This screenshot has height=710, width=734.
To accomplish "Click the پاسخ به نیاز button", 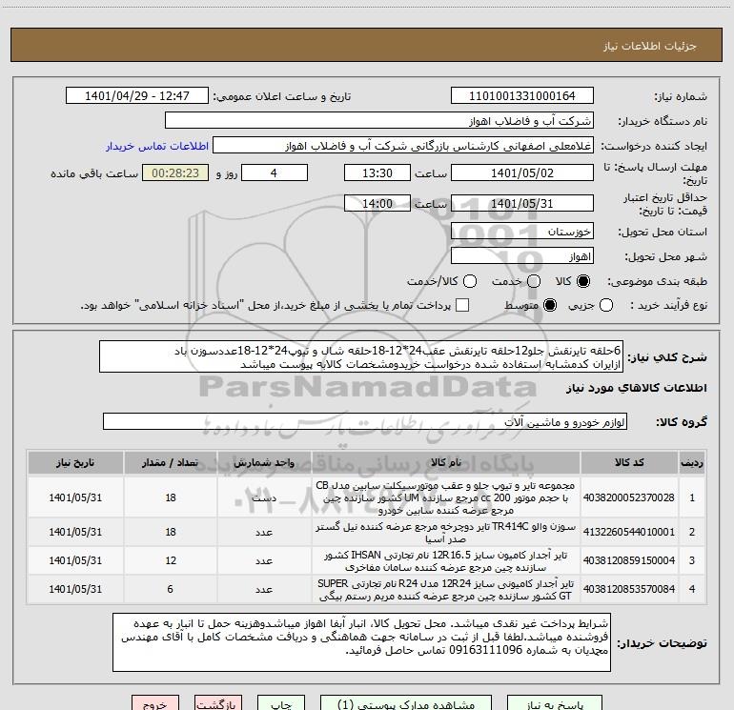I will click(554, 703).
